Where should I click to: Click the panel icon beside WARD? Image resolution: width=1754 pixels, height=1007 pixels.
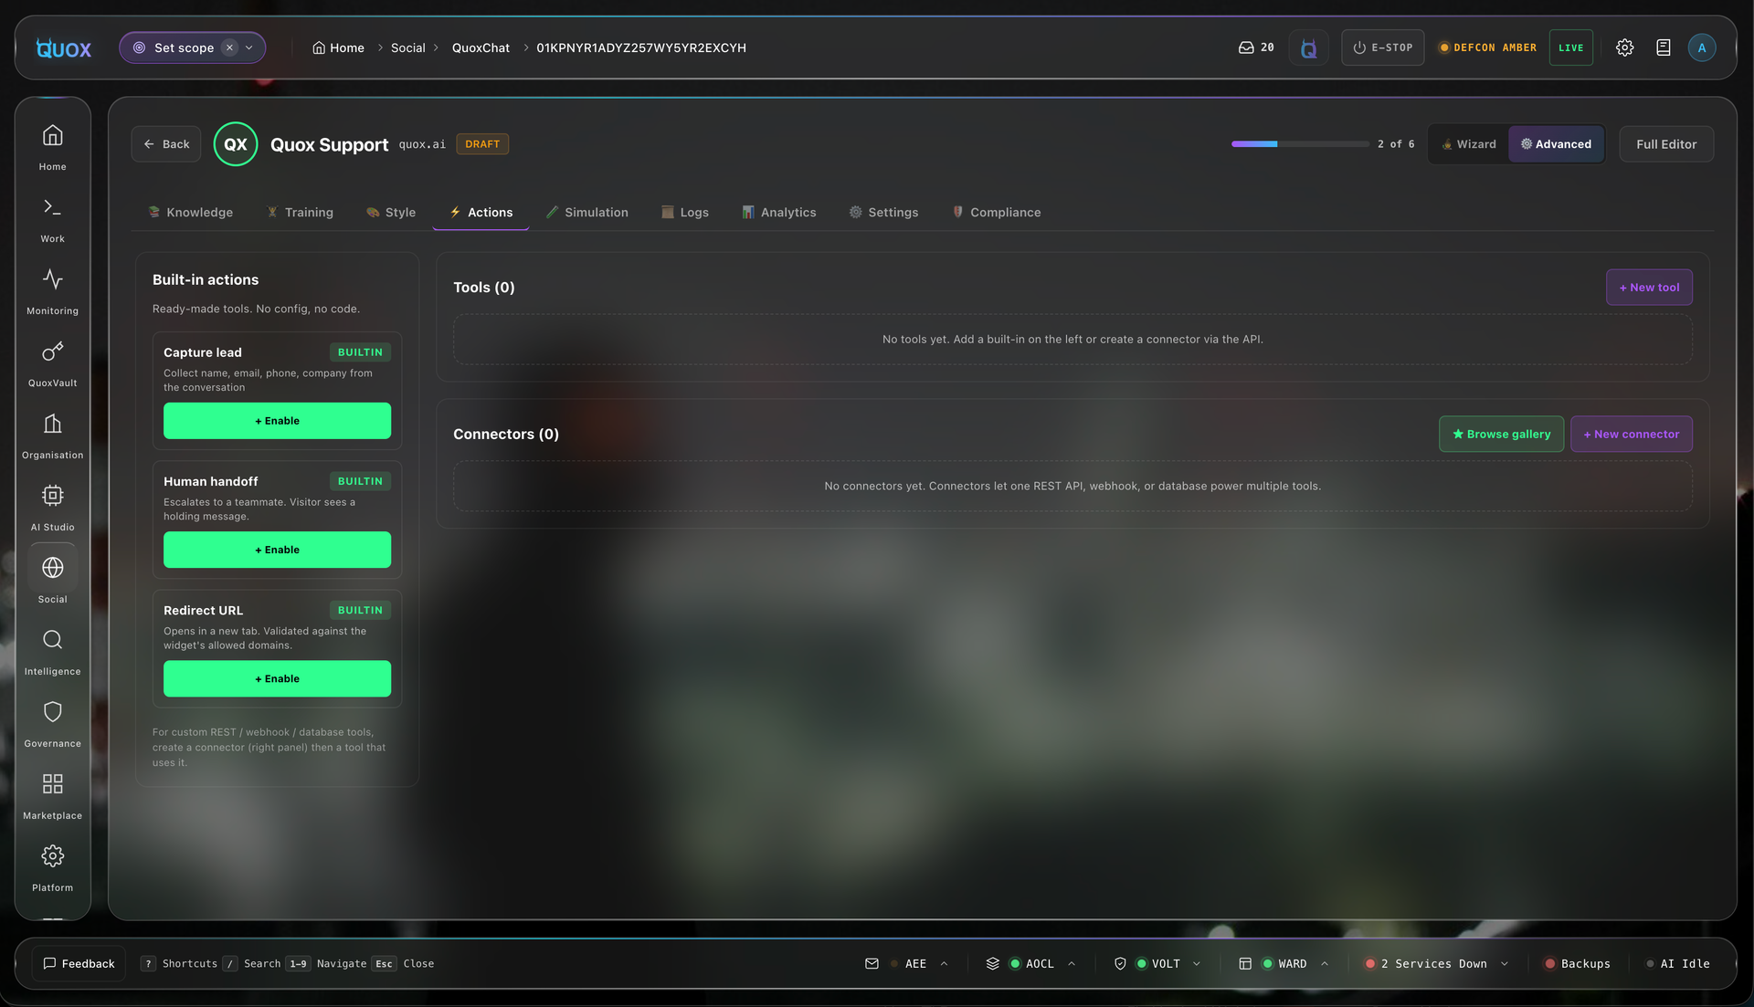coord(1244,963)
